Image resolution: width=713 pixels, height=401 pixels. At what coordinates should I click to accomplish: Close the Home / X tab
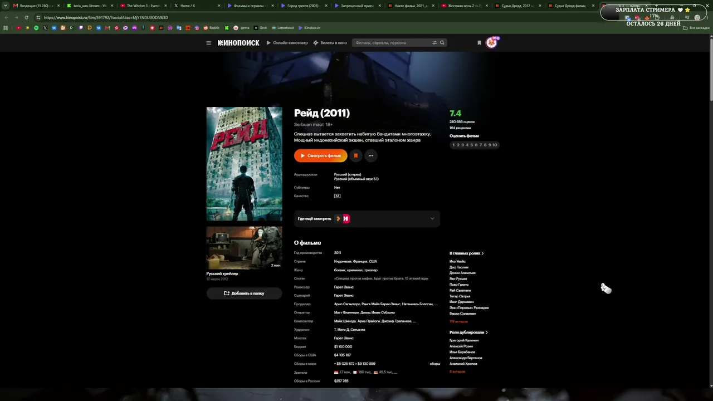tap(219, 6)
